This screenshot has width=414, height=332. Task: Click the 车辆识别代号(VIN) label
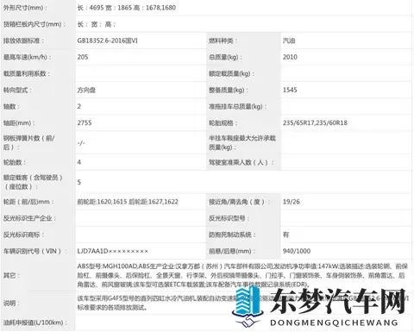[35, 251]
